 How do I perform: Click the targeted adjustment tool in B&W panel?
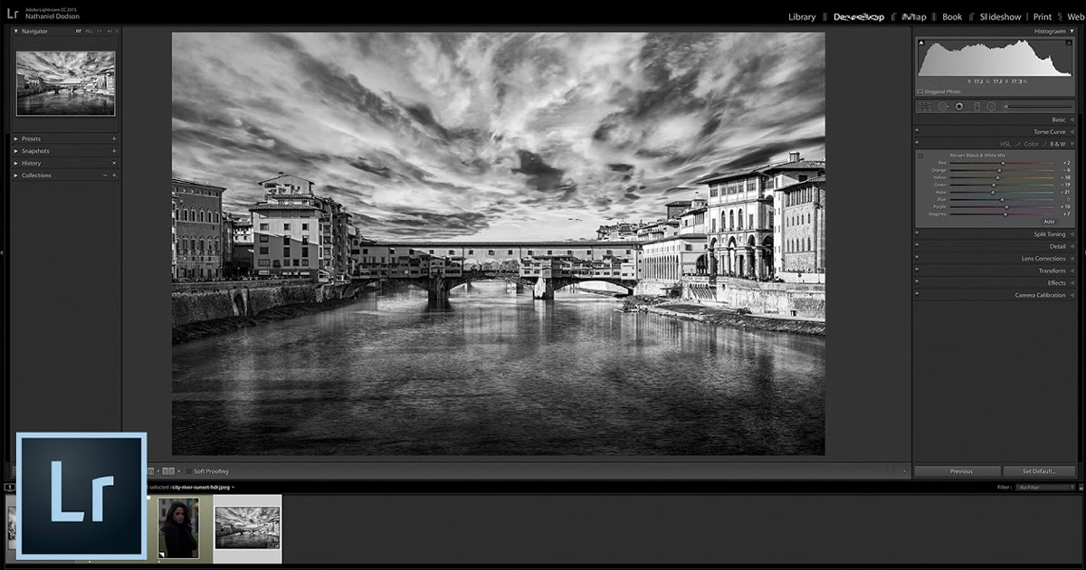tap(920, 156)
